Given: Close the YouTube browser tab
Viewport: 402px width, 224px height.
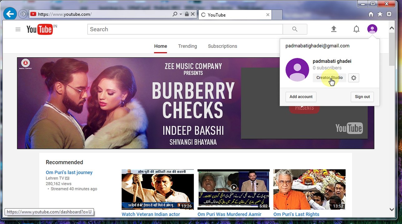Looking at the screenshot, I should (x=268, y=15).
